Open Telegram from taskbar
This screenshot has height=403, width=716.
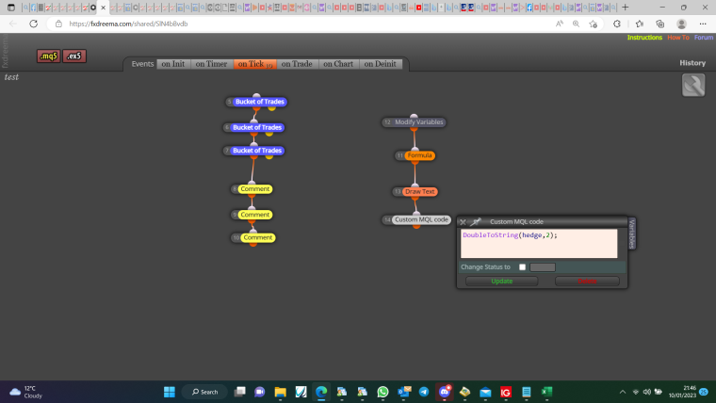point(424,392)
